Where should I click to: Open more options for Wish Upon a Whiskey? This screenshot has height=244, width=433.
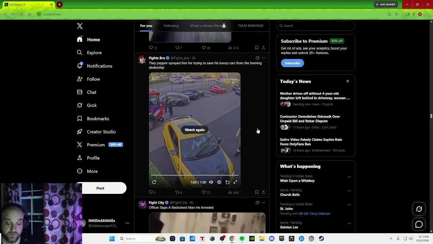pyautogui.click(x=349, y=177)
